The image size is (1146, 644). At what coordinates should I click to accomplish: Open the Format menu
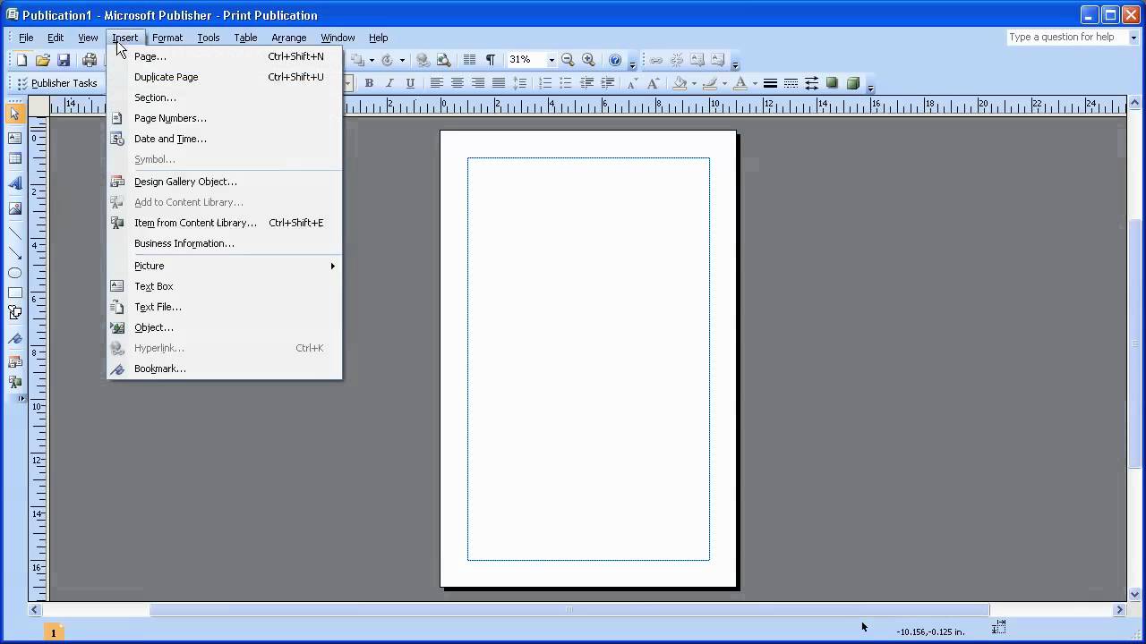(x=167, y=38)
